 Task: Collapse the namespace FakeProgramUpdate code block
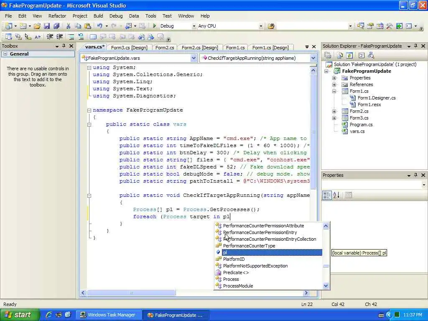(x=89, y=110)
